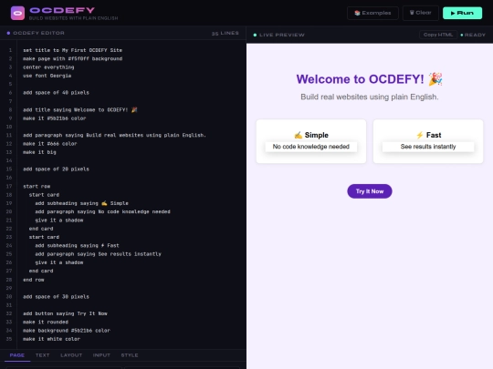The height and width of the screenshot is (369, 493).
Task: Click 'No code knowledge needed' in preview
Action: (311, 147)
